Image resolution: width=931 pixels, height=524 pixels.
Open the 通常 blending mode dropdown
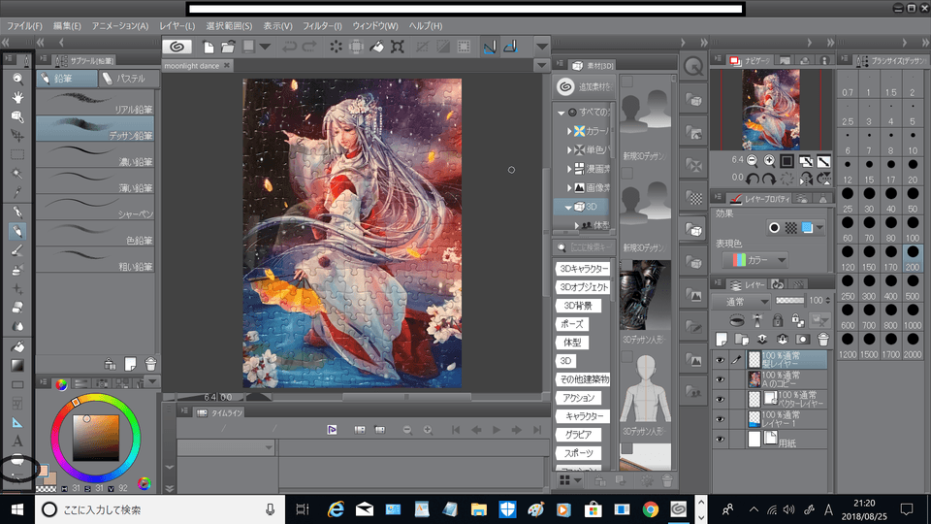pyautogui.click(x=745, y=302)
